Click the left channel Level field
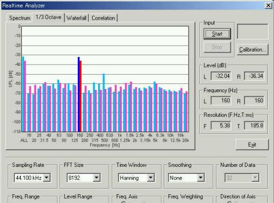274x203 pixels. (221, 76)
